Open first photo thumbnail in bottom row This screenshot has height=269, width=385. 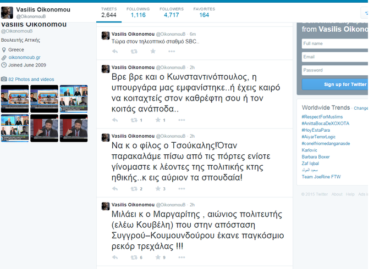click(x=15, y=128)
